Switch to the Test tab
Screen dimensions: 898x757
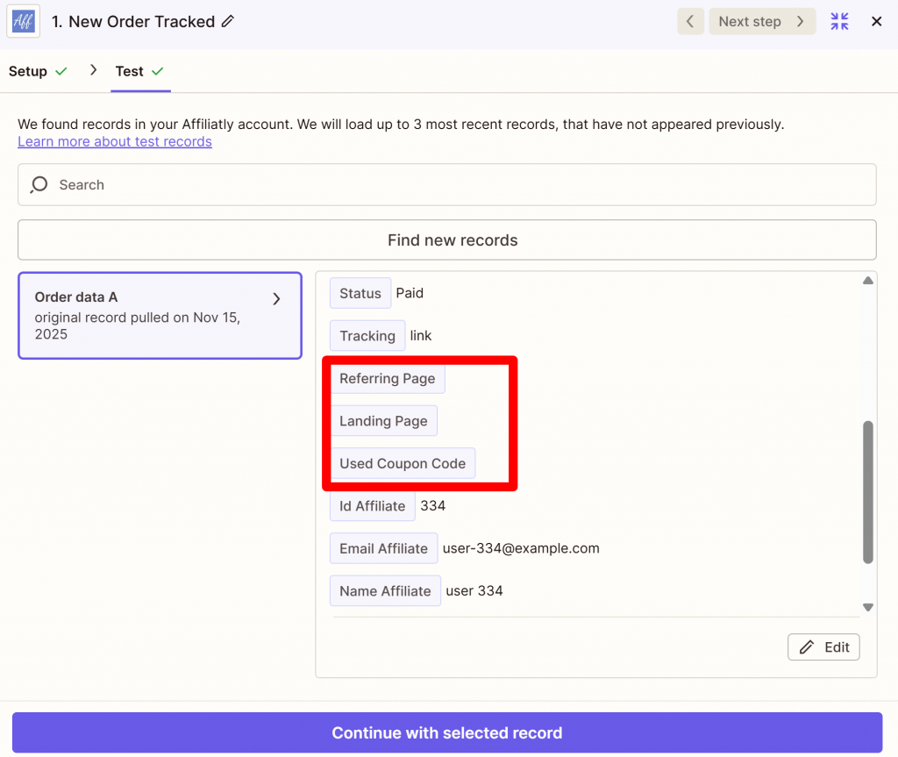point(132,71)
